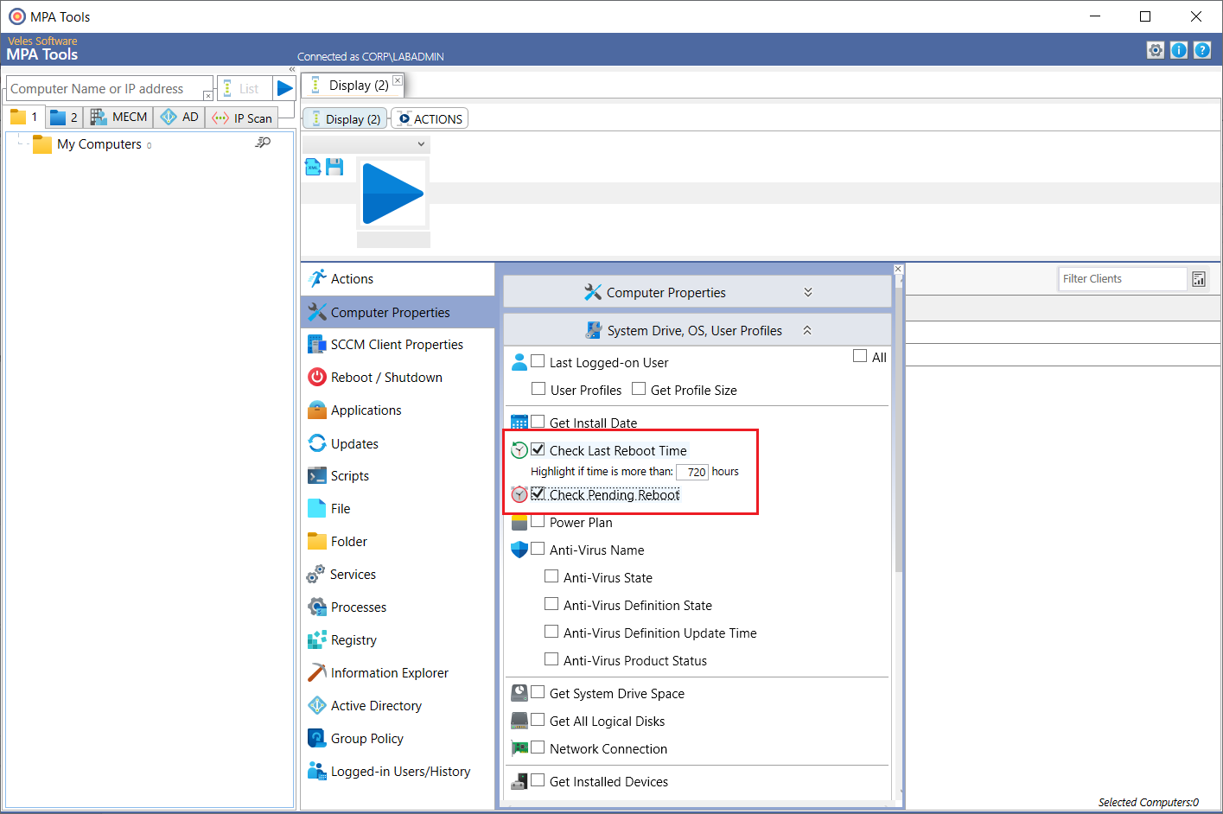This screenshot has width=1223, height=814.
Task: Save using the floppy disk icon
Action: [334, 167]
